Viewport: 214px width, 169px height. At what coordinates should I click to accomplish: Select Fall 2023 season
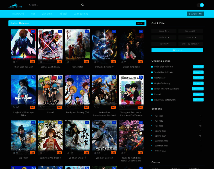pyautogui.click(x=159, y=126)
